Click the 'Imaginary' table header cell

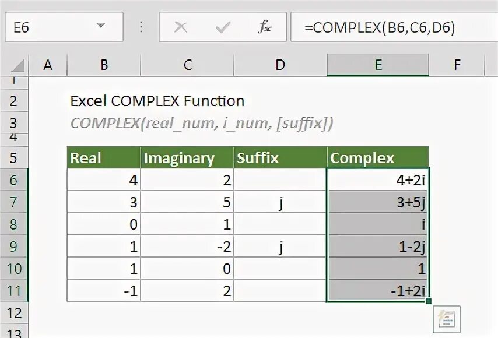(x=187, y=157)
